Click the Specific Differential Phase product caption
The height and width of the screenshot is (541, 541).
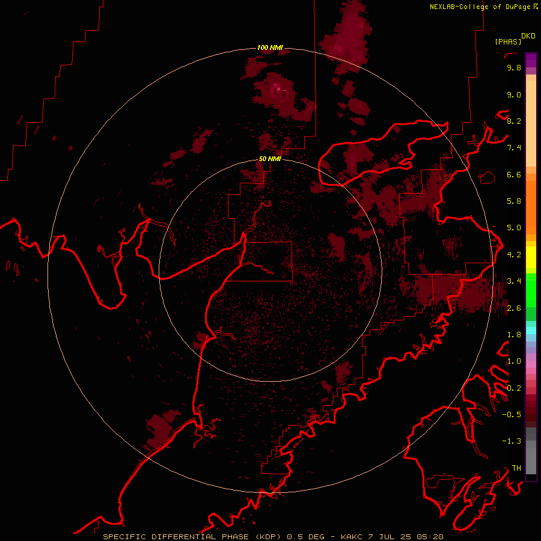tap(273, 537)
